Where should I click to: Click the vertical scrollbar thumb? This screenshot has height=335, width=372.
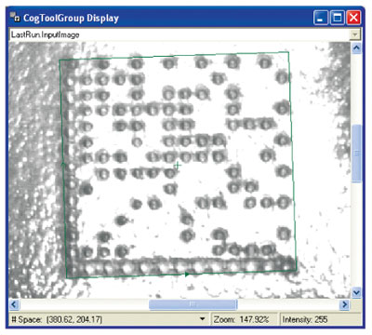pos(356,153)
